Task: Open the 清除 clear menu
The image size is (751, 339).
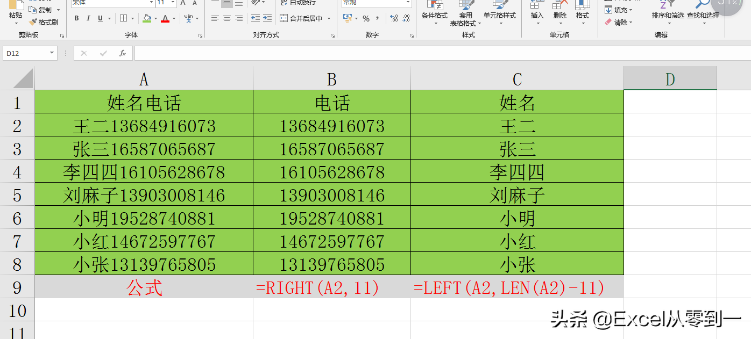Action: (x=619, y=23)
